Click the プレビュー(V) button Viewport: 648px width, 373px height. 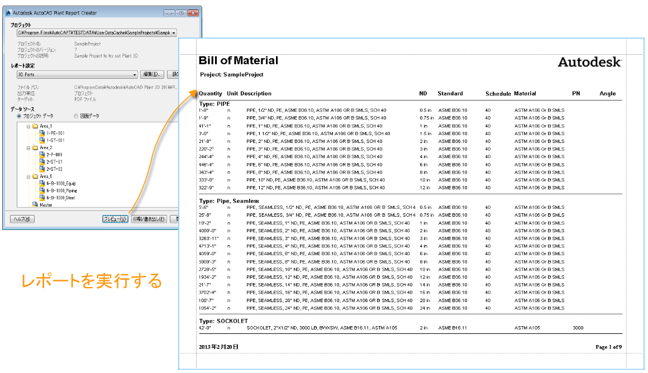tap(115, 219)
